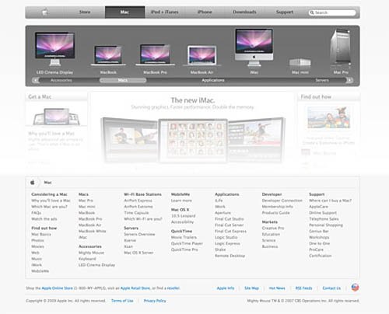Image resolution: width=389 pixels, height=314 pixels.
Task: Open the Watch the ads link
Action: (44, 219)
